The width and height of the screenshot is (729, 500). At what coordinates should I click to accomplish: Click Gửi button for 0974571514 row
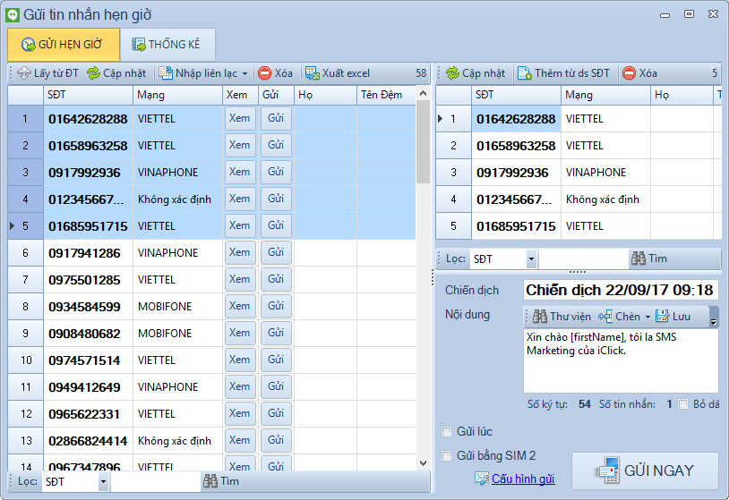tap(276, 360)
